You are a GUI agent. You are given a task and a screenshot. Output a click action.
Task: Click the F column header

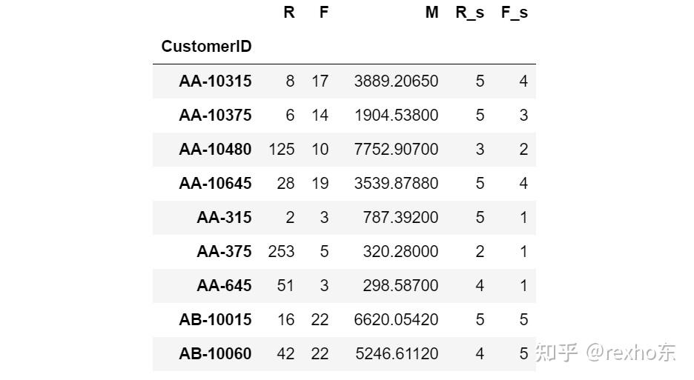pyautogui.click(x=323, y=13)
